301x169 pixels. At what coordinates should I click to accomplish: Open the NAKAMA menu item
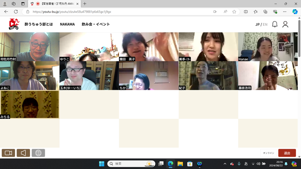67,24
